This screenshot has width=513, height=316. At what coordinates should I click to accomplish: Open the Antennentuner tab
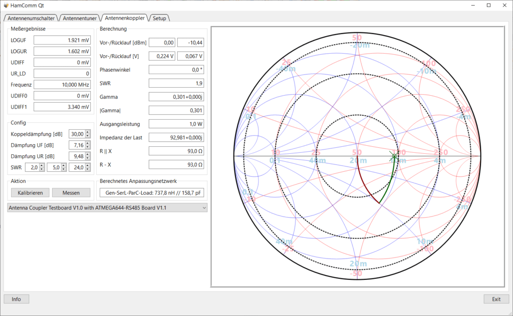click(x=80, y=19)
